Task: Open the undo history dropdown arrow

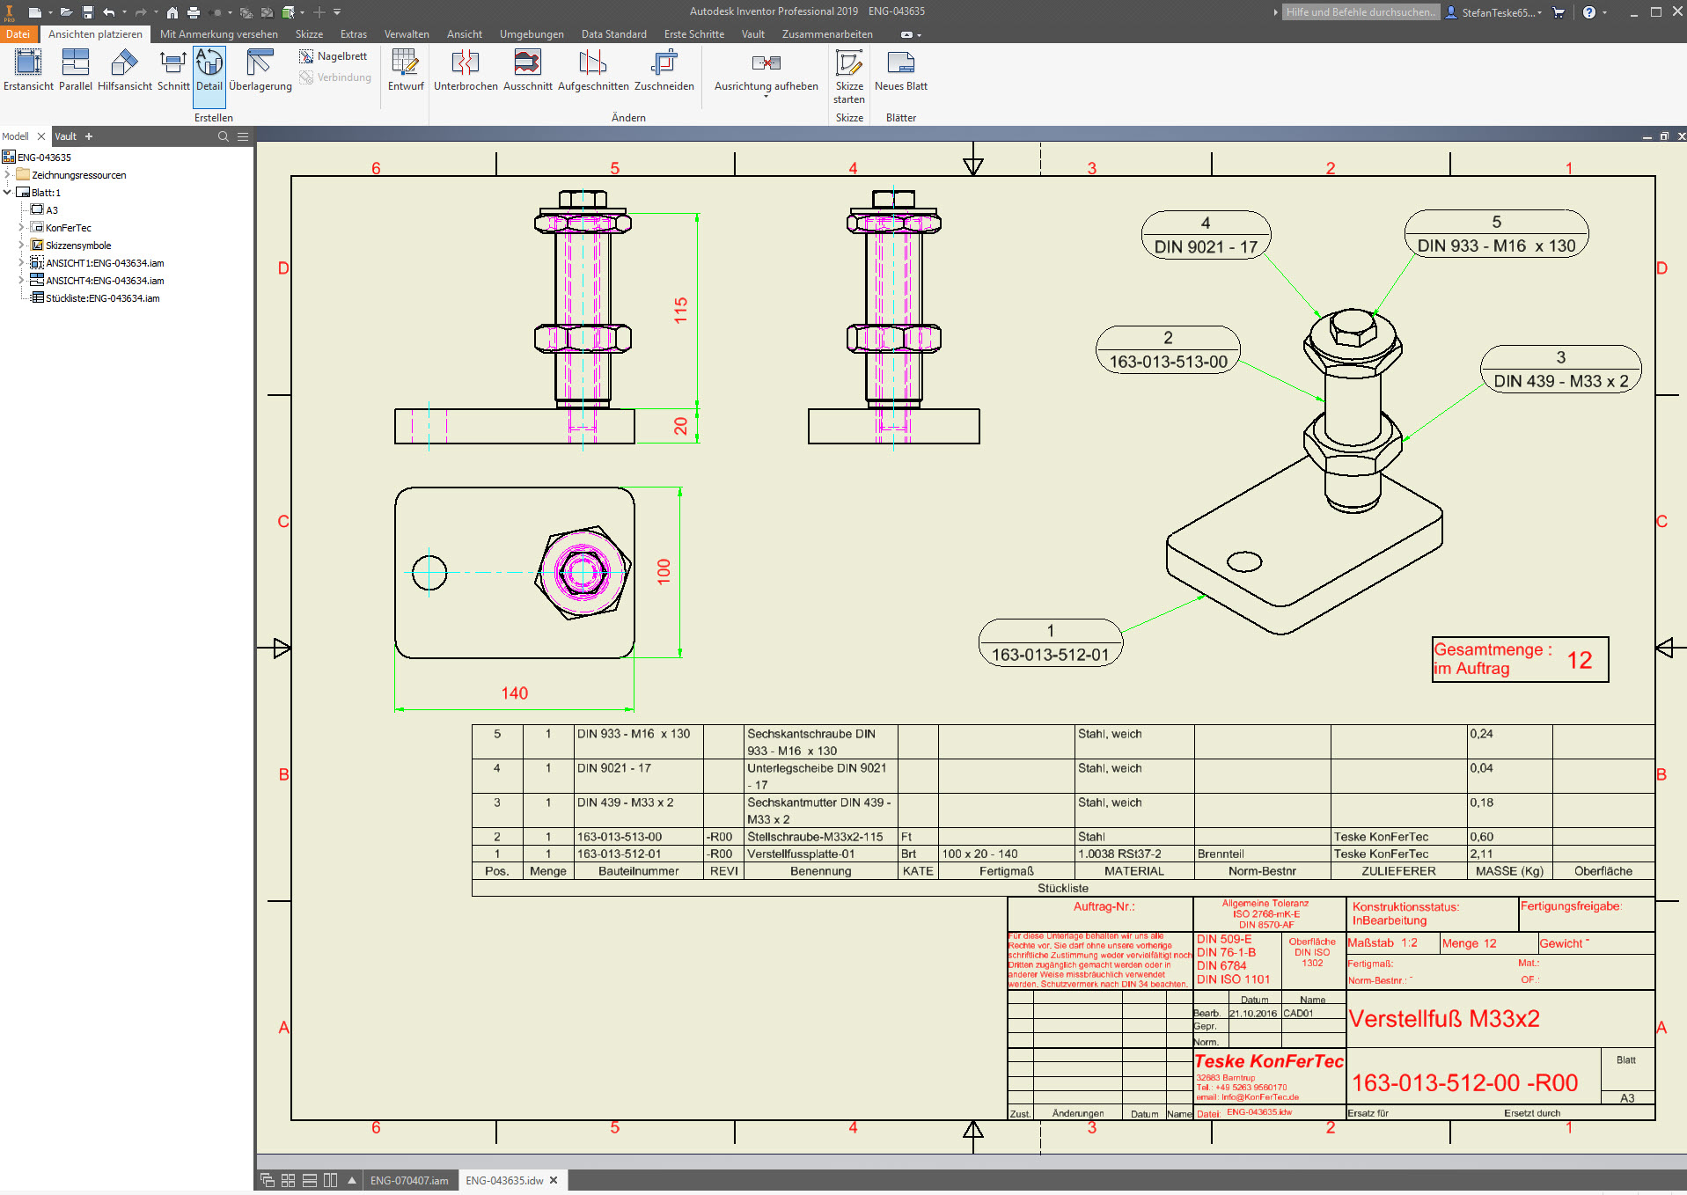Action: point(124,12)
